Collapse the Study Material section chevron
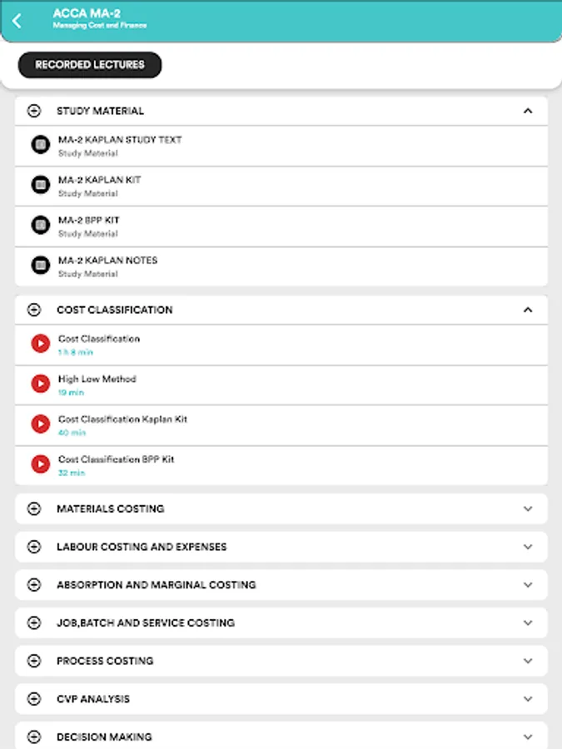This screenshot has height=749, width=562. (x=527, y=111)
